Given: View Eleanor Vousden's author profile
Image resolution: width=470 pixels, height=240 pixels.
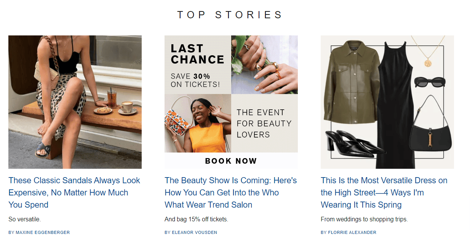Looking at the screenshot, I should [191, 232].
